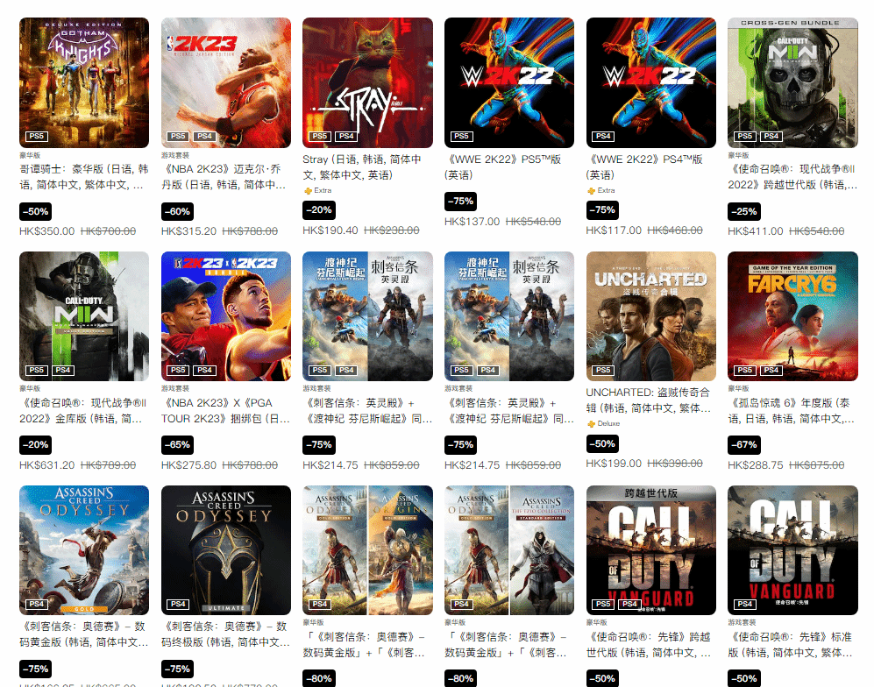Click the PS Plus Extra icon under WWE 2K22 PS4
The image size is (874, 687).
pos(591,190)
